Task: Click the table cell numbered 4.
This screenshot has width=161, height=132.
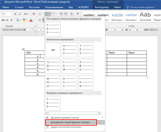Action: [x=35, y=67]
